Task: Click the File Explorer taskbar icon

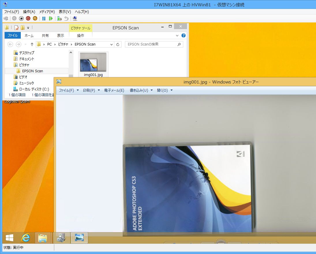Action: click(43, 238)
